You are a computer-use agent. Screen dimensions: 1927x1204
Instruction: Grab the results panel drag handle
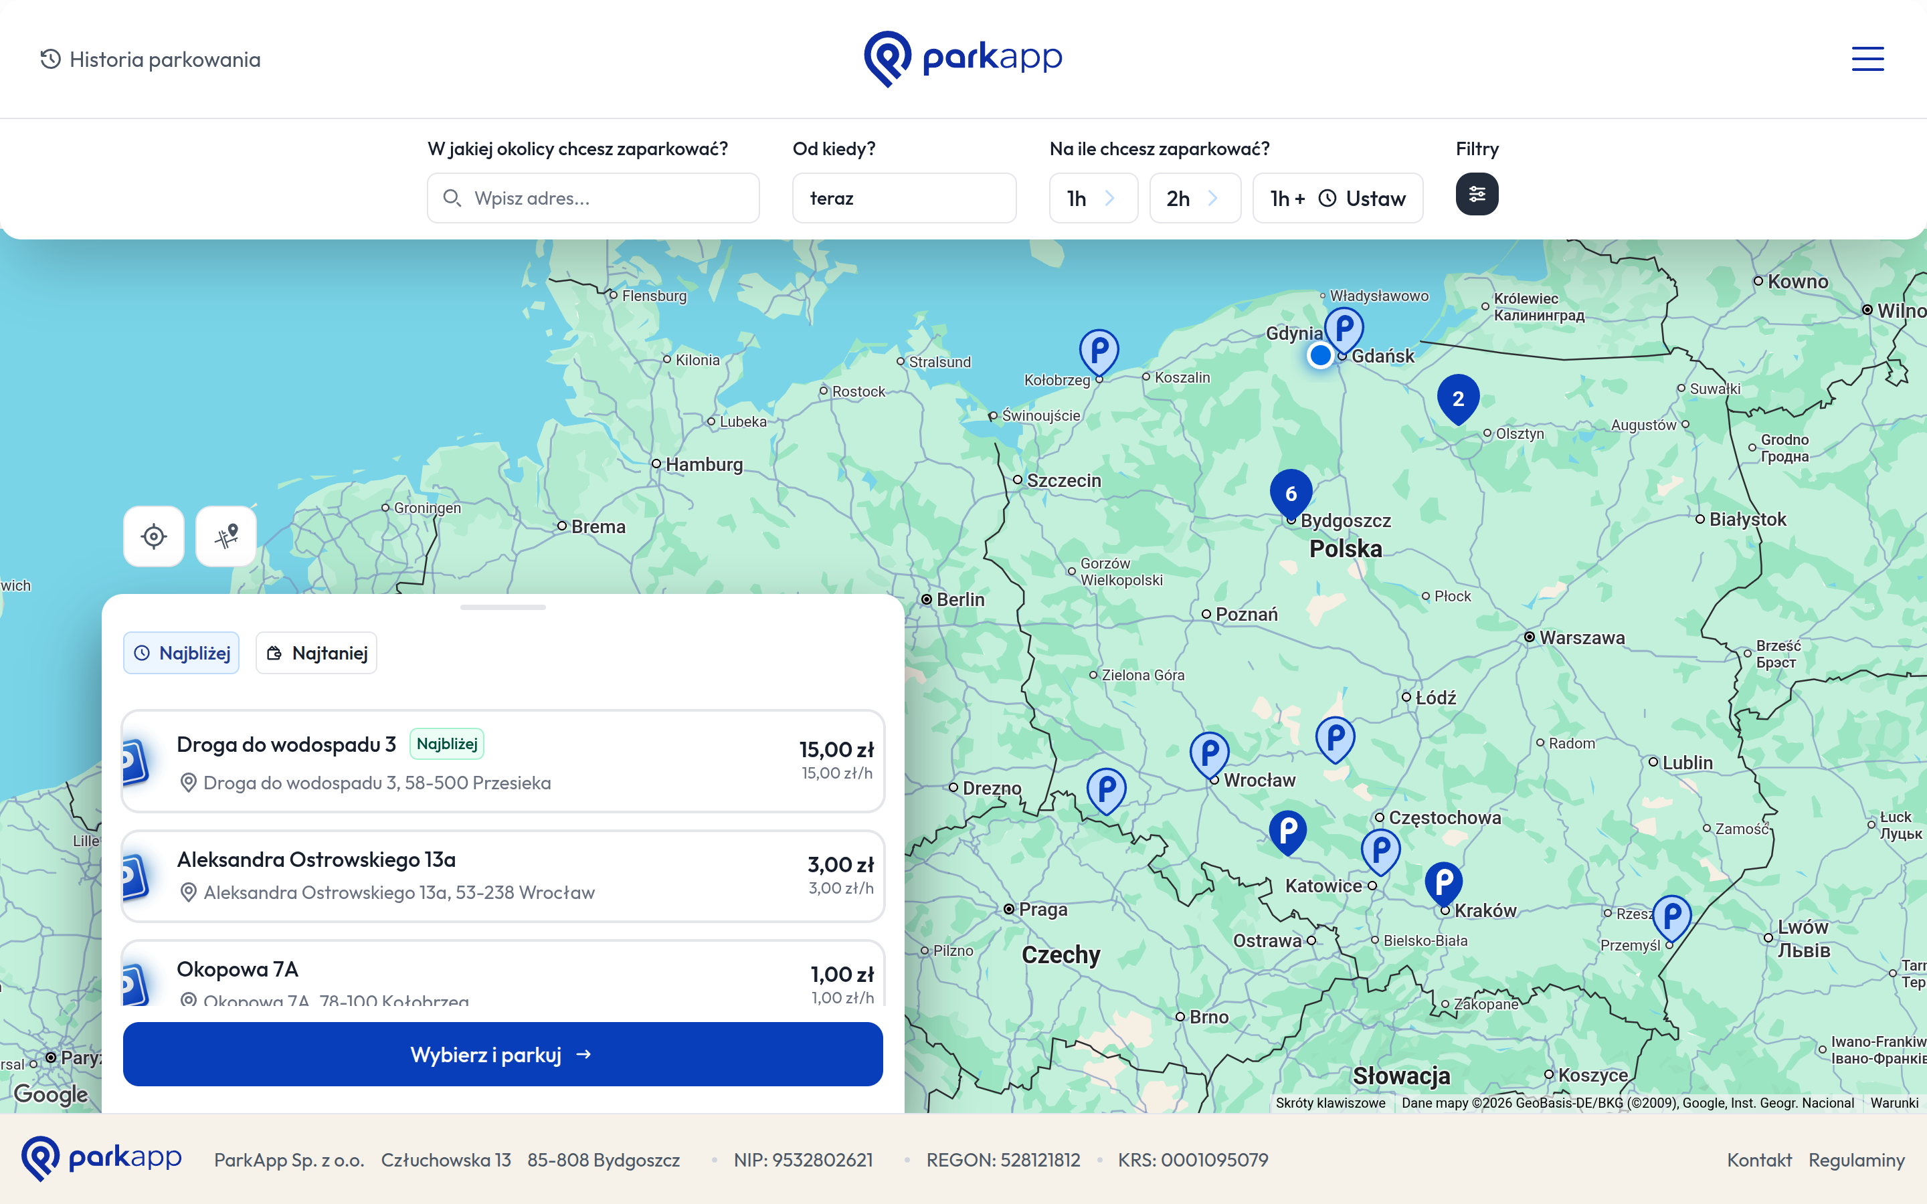[x=502, y=607]
